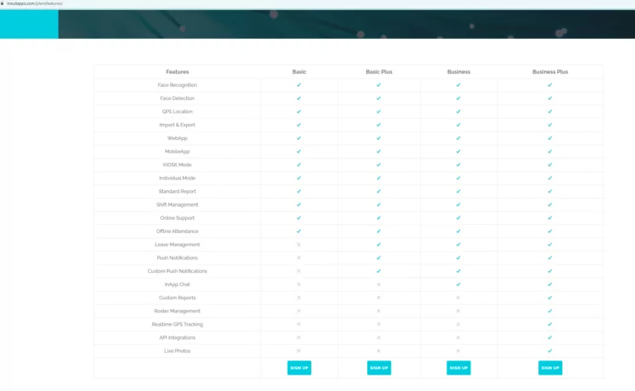
Task: Click the InApp Chat feature label
Action: point(178,284)
